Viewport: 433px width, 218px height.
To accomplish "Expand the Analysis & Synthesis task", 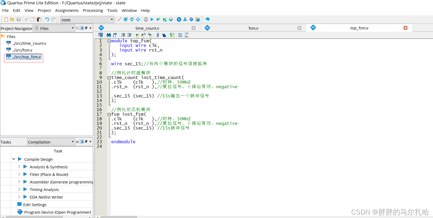I will point(19,167).
